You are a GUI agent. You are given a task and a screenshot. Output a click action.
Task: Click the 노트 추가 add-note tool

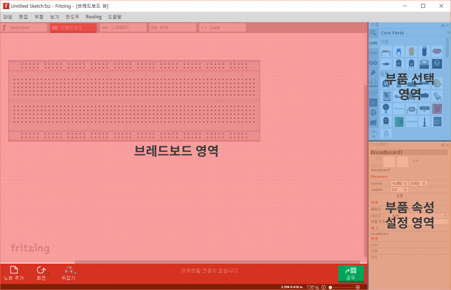click(14, 273)
